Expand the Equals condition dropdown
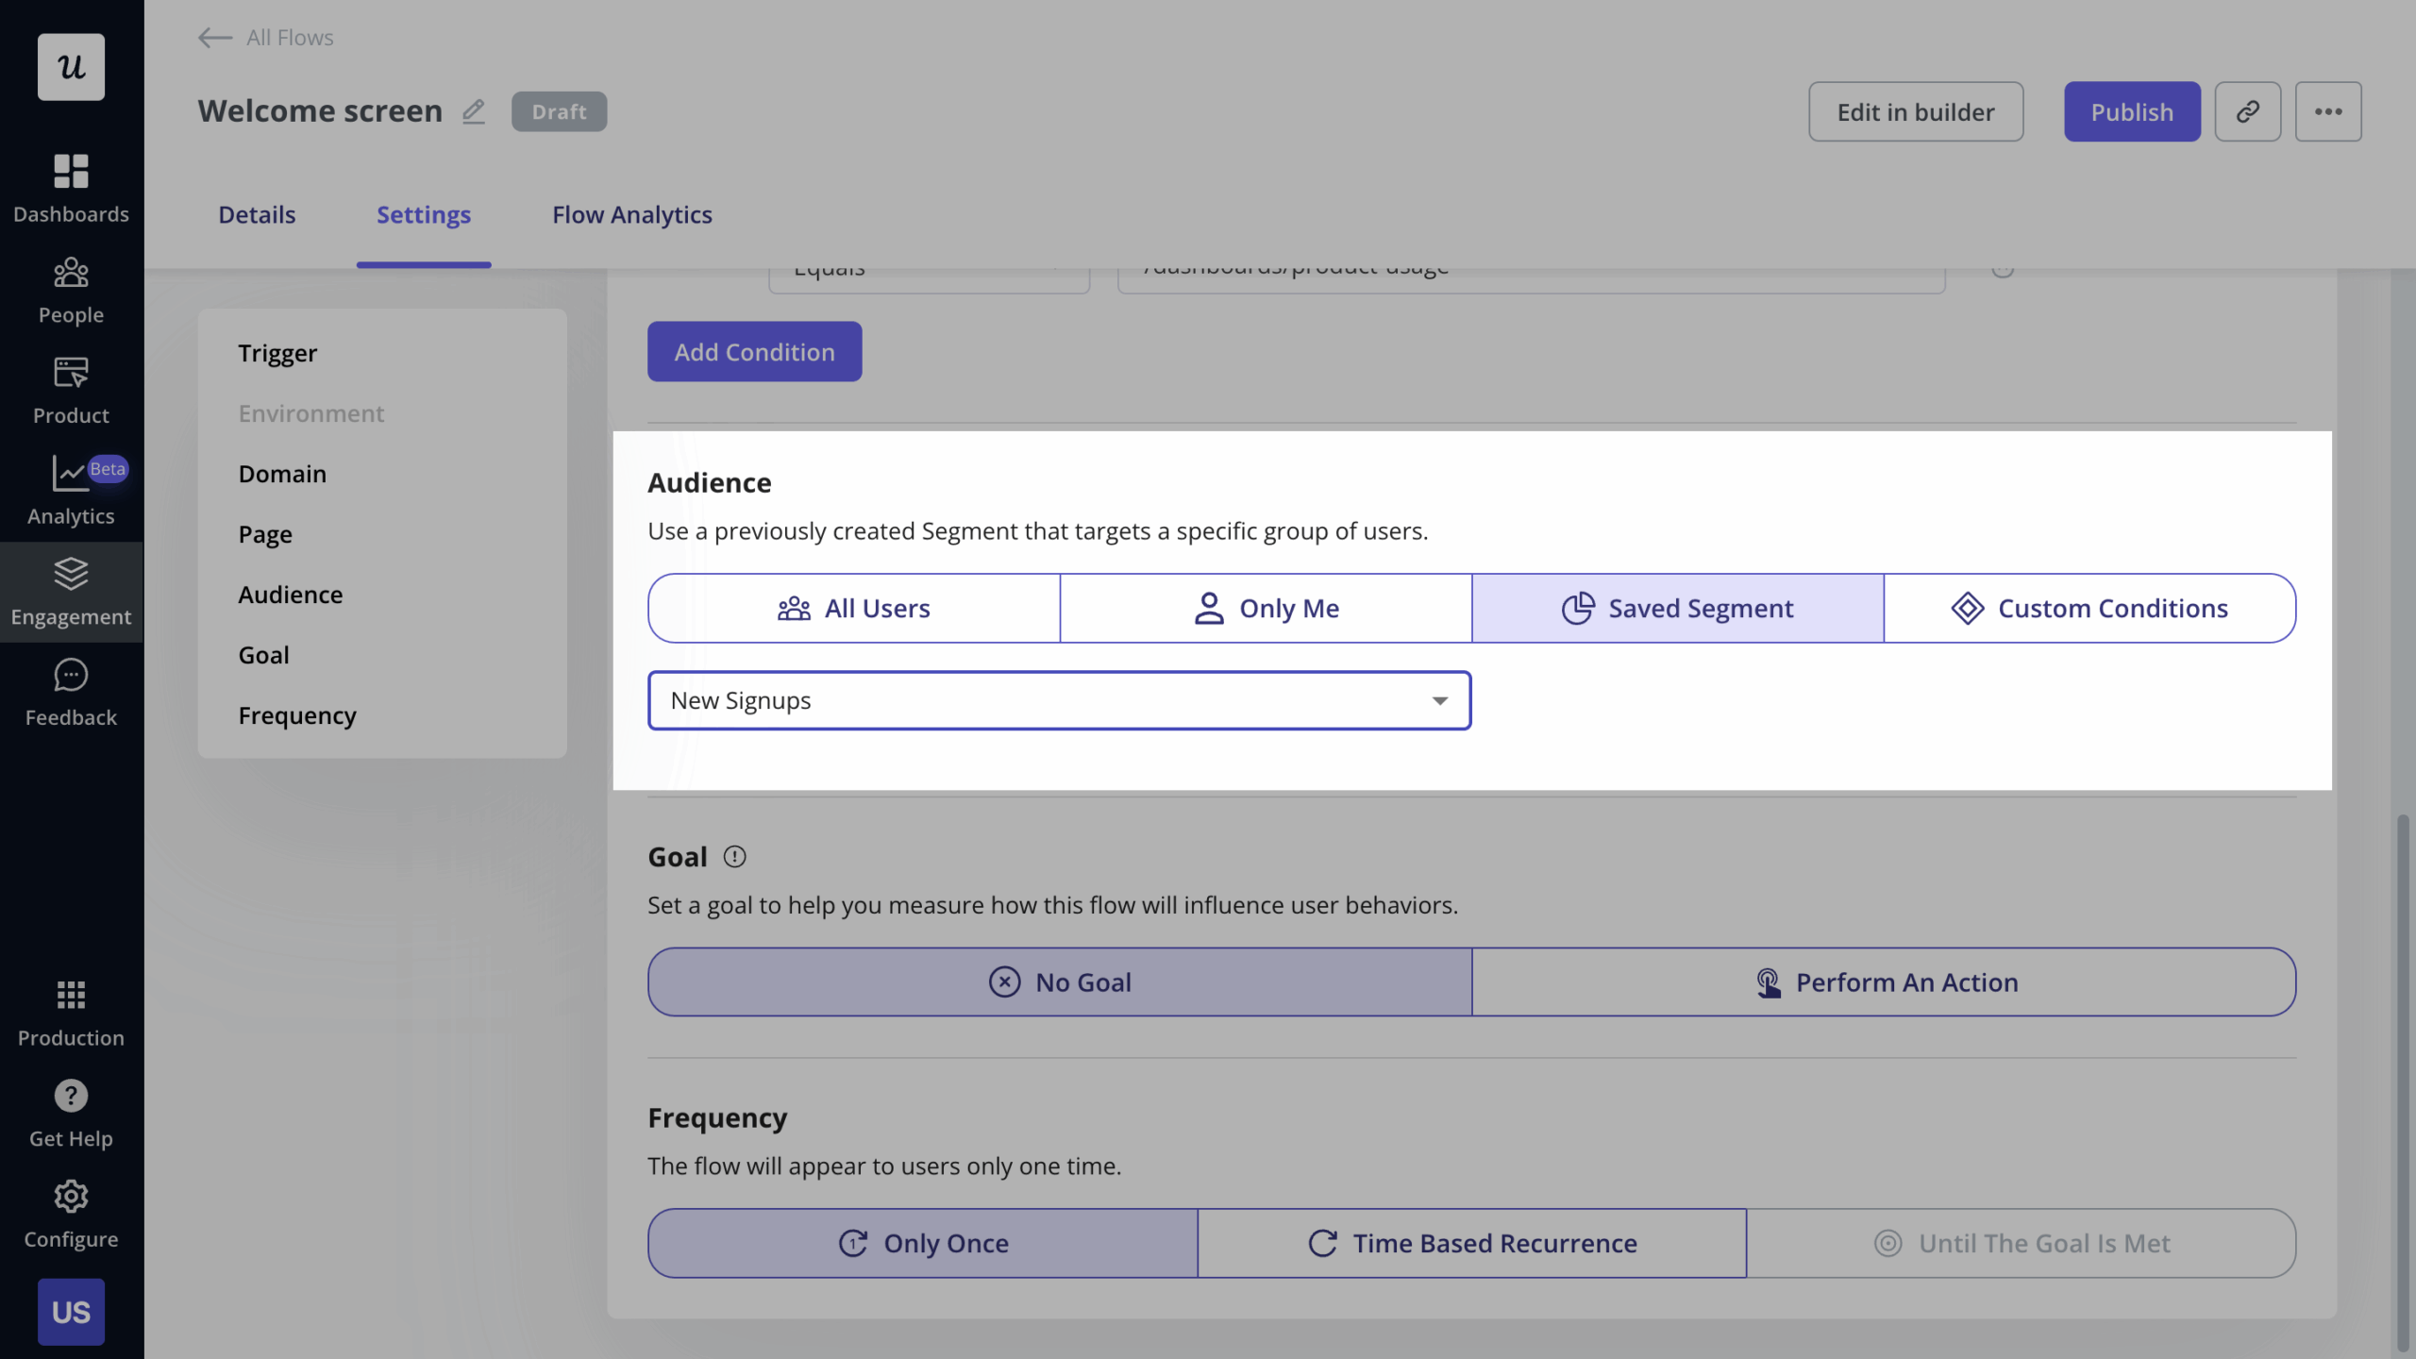This screenshot has width=2416, height=1359. [930, 272]
